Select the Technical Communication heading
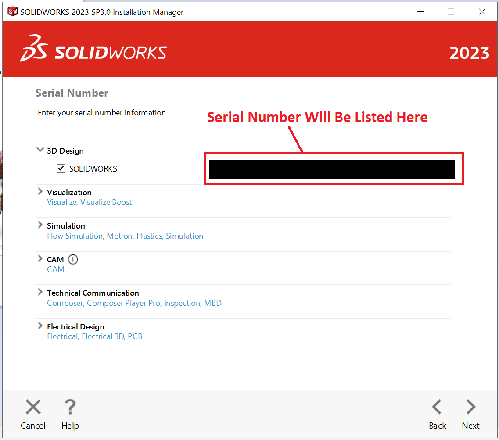This screenshot has width=499, height=440. coord(93,293)
